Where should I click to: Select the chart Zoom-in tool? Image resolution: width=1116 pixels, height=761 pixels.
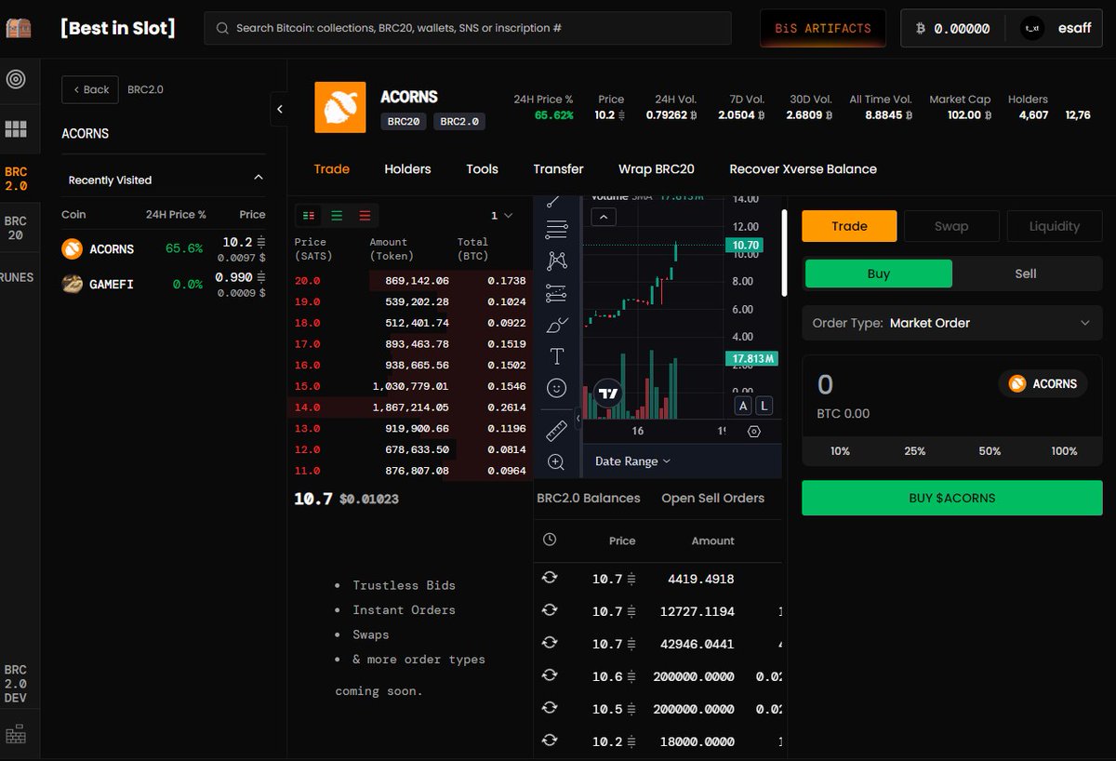coord(556,461)
